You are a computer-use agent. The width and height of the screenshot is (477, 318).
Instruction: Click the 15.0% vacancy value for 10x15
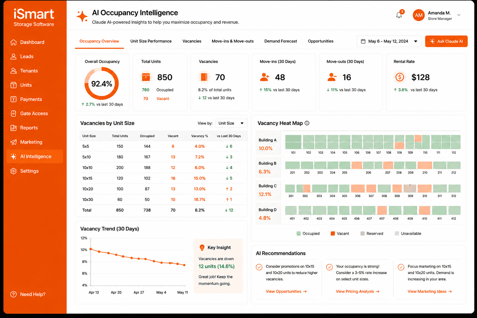pyautogui.click(x=200, y=178)
